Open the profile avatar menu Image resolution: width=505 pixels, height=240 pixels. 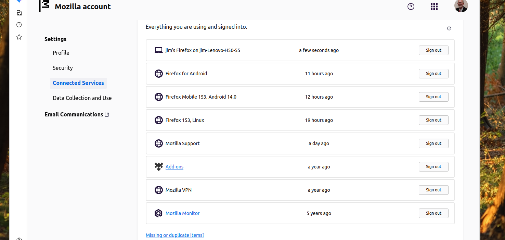(461, 6)
